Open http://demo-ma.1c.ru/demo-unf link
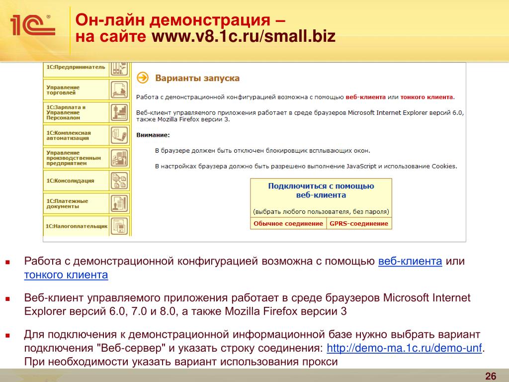Viewport: 509px width, 382px height. click(404, 348)
